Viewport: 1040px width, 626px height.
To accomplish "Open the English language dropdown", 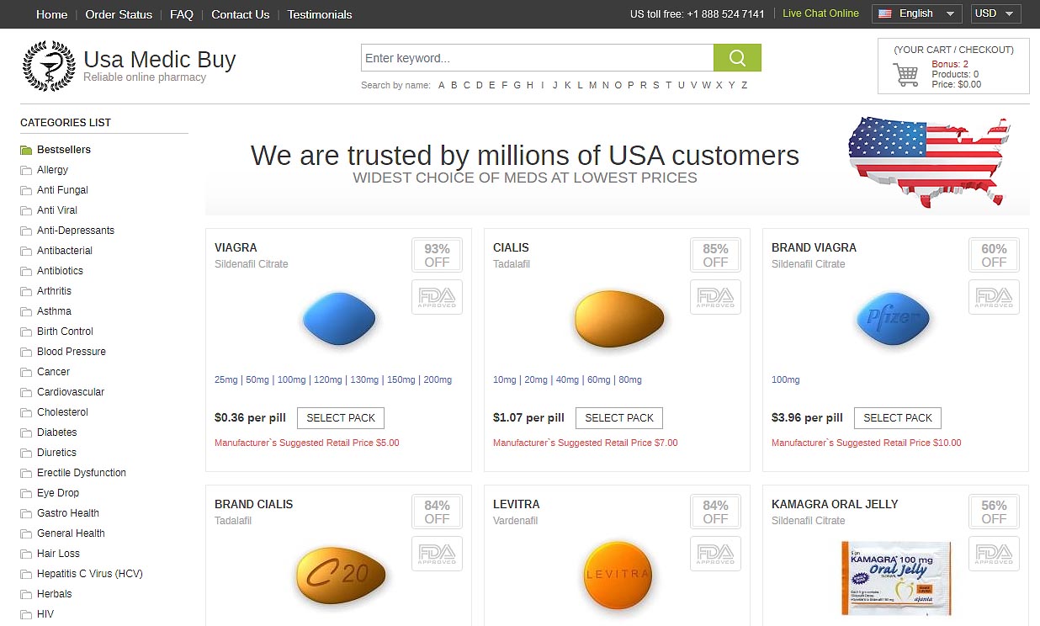I will coord(917,13).
